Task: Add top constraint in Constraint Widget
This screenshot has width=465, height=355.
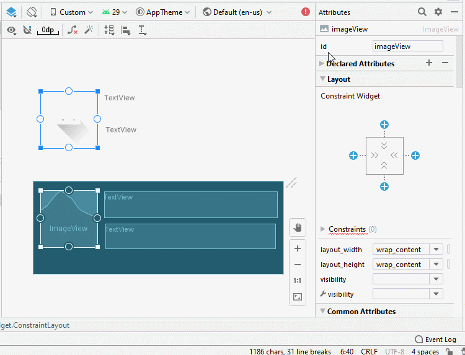Action: tap(384, 125)
